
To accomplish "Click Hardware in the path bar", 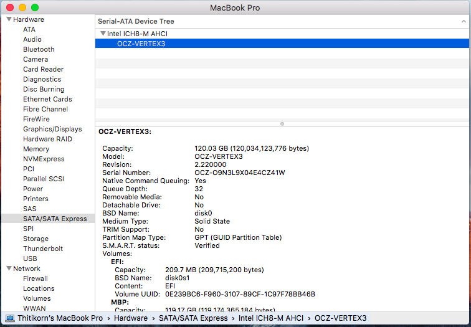I will [131, 318].
